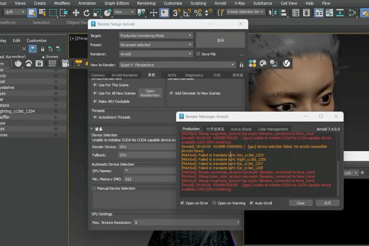This screenshot has width=369, height=246.
Task: Activate Select and Place tool
Action: [x=107, y=12]
